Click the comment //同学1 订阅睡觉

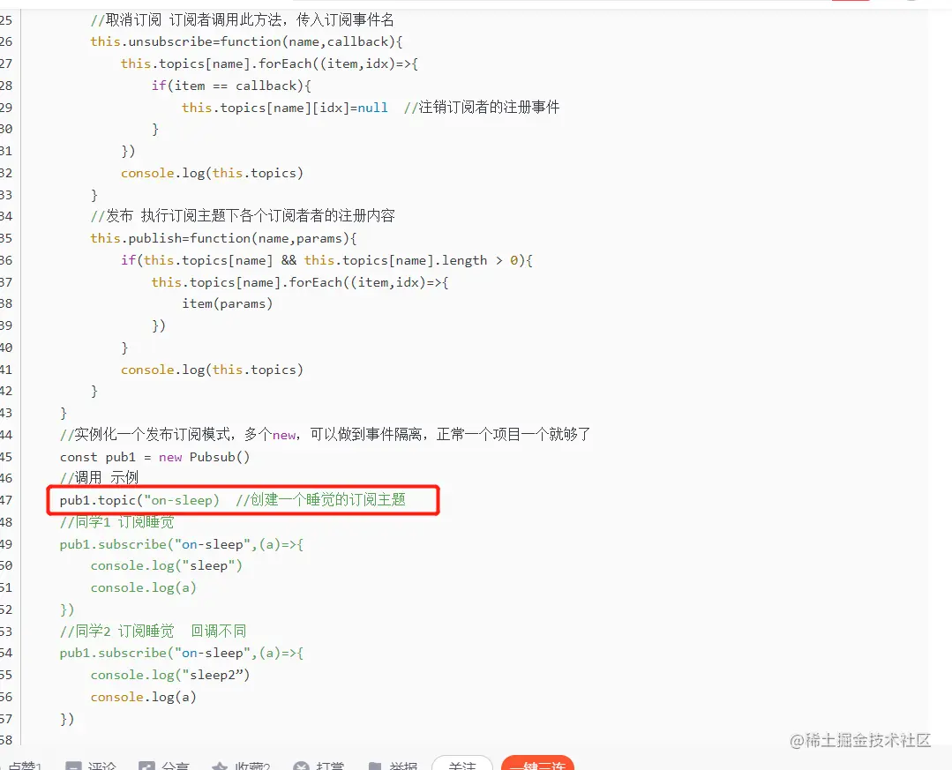click(x=116, y=522)
